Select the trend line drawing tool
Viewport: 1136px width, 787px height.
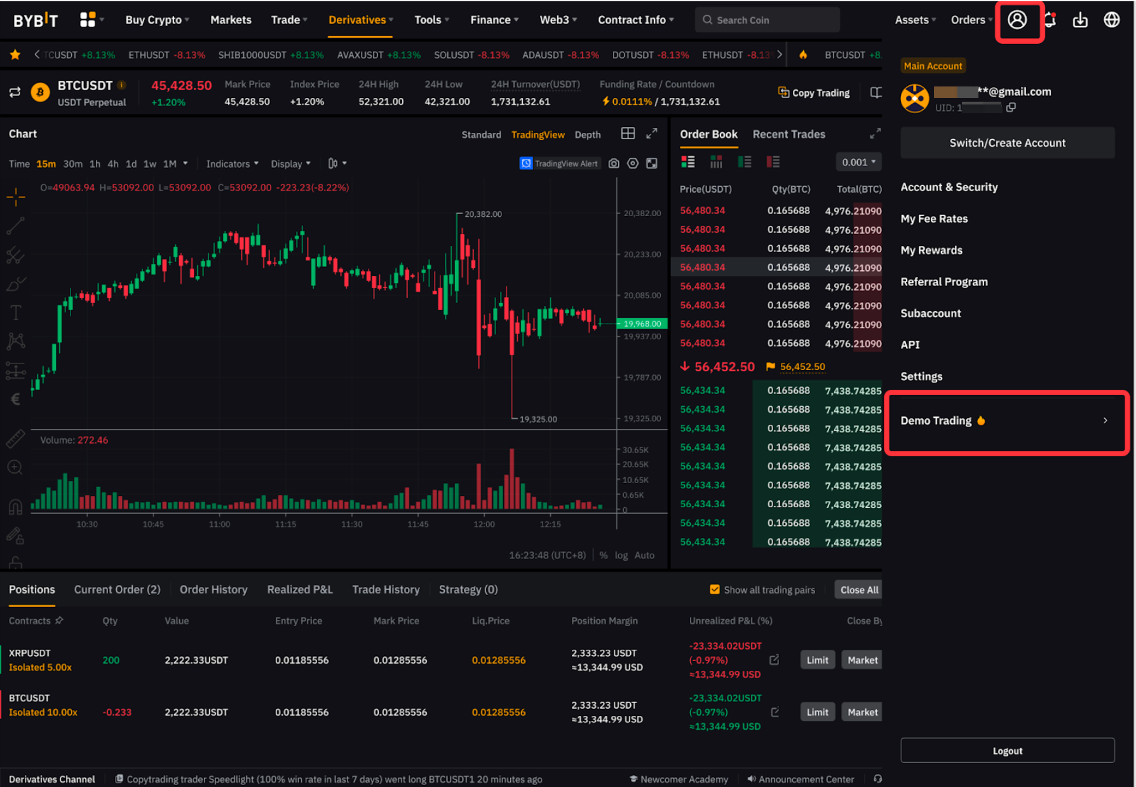15,226
